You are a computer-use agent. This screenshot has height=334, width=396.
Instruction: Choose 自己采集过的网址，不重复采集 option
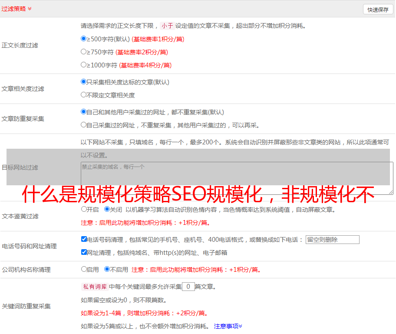[x=84, y=125]
